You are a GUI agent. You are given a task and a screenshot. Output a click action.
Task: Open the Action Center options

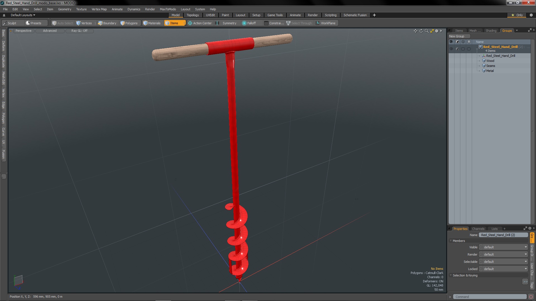click(200, 23)
